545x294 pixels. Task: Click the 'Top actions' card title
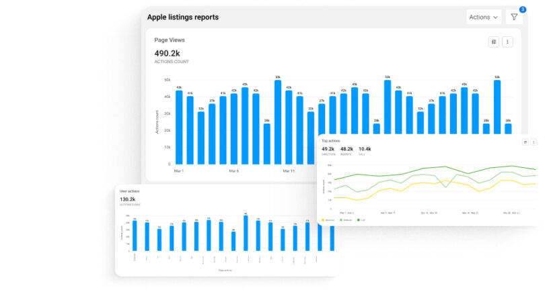coord(330,141)
